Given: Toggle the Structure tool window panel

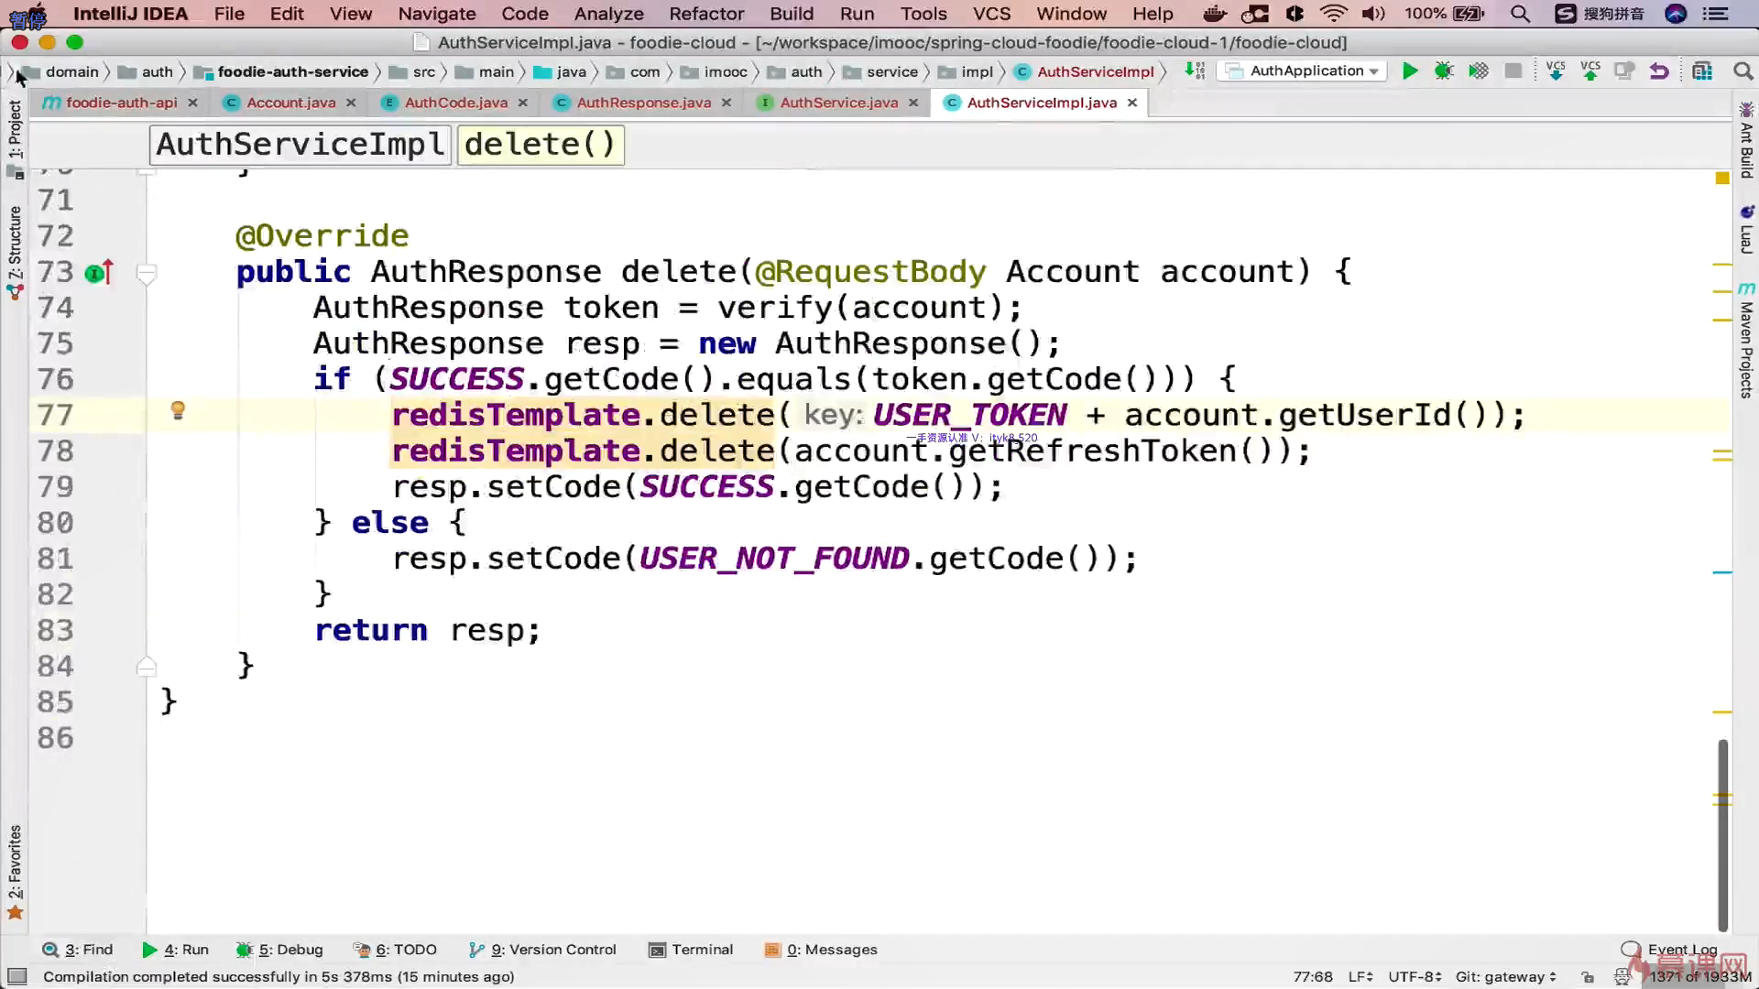Looking at the screenshot, I should pyautogui.click(x=15, y=243).
